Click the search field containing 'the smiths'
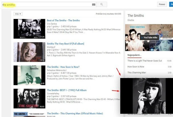Screen dimensions: 173x117 (x=49, y=4)
